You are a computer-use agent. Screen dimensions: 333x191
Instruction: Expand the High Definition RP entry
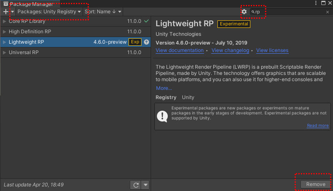click(x=4, y=32)
